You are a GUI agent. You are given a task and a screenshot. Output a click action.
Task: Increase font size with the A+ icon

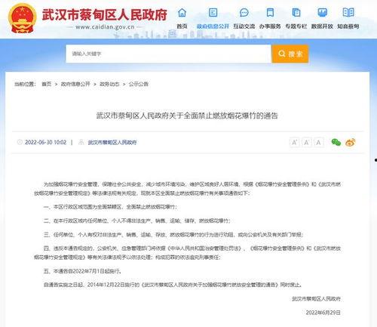click(x=294, y=143)
